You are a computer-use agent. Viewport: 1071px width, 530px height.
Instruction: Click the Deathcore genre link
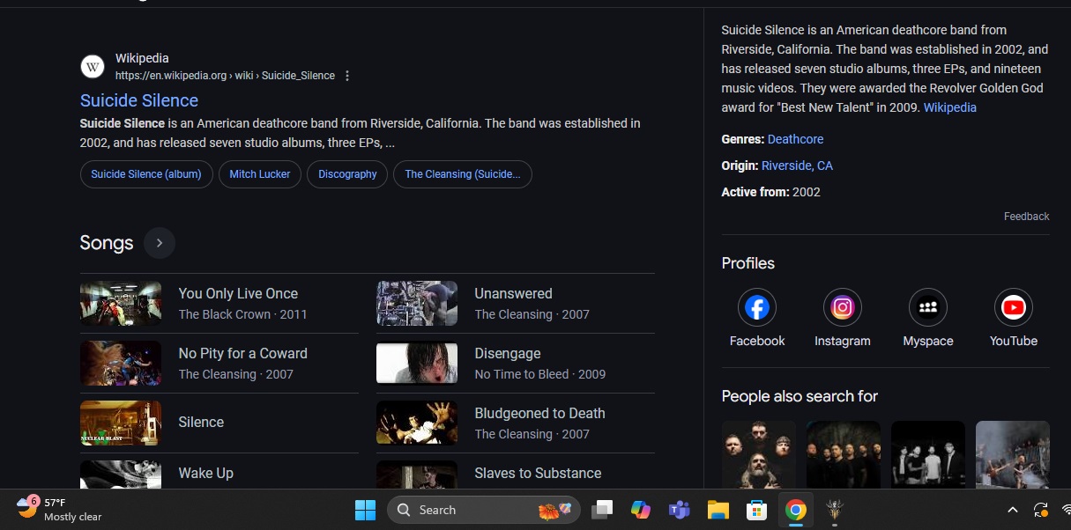(795, 139)
